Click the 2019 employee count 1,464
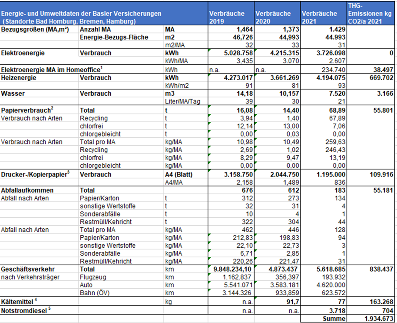 [245, 30]
